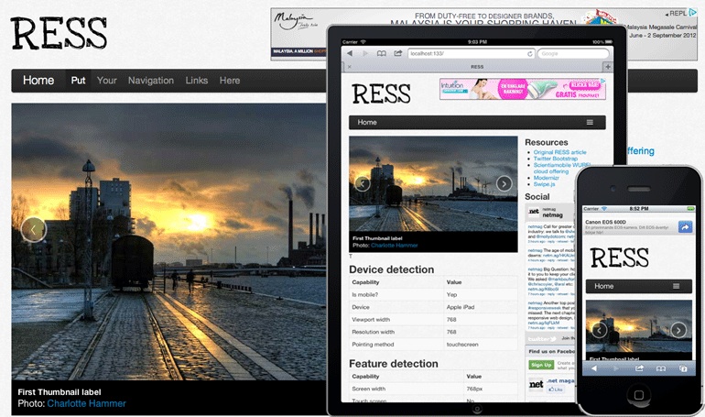Tap Home in the iPhone navbar
The height and width of the screenshot is (417, 705).
click(x=604, y=286)
